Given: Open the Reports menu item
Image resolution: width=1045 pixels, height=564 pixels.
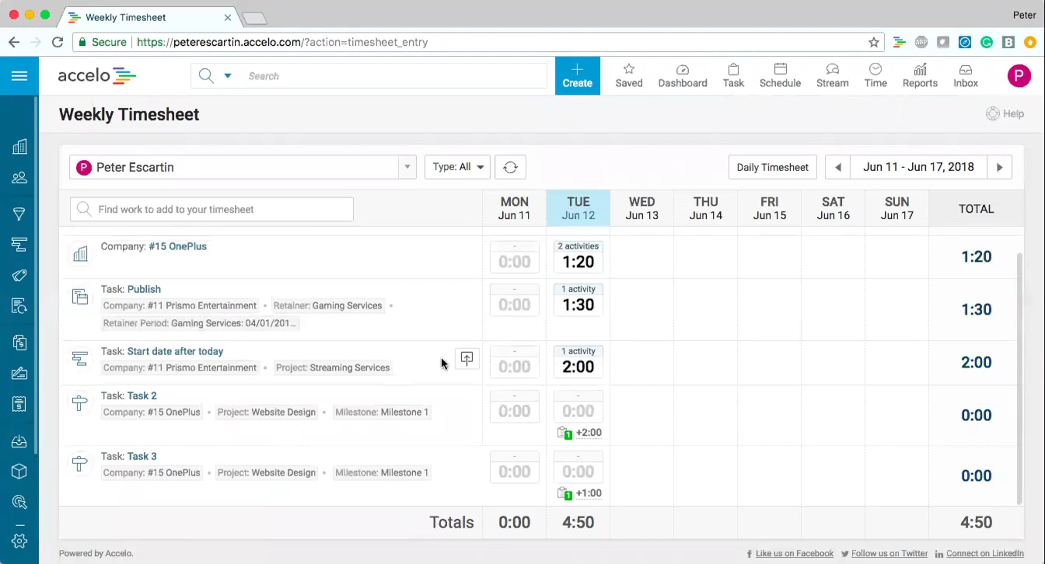Looking at the screenshot, I should [920, 76].
